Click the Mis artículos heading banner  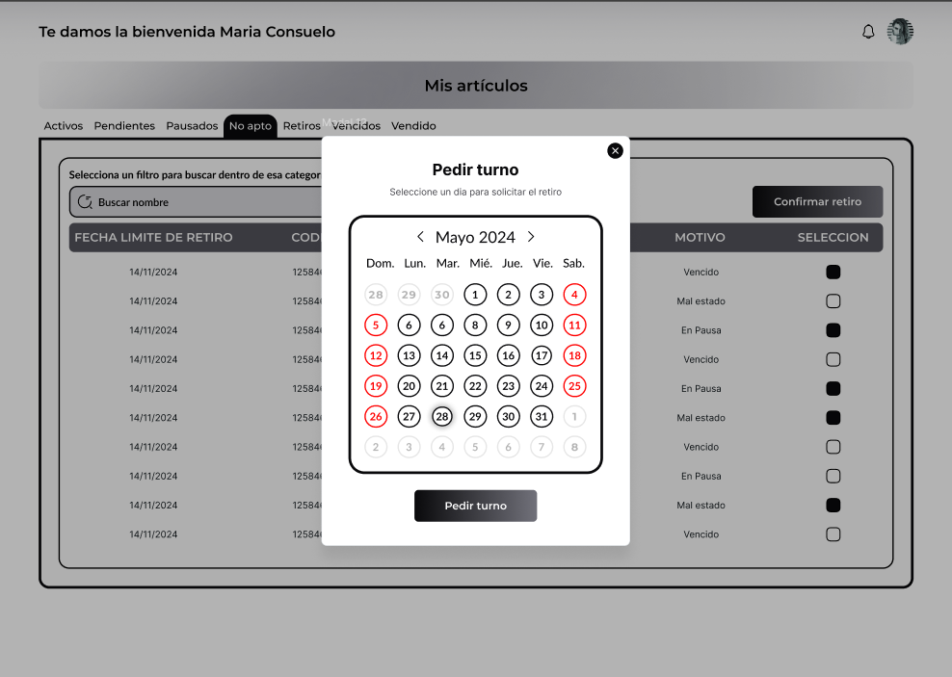pyautogui.click(x=476, y=86)
